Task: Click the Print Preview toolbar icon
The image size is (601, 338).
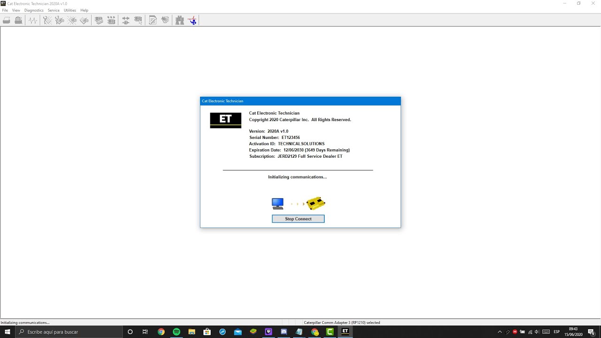Action: tap(18, 20)
